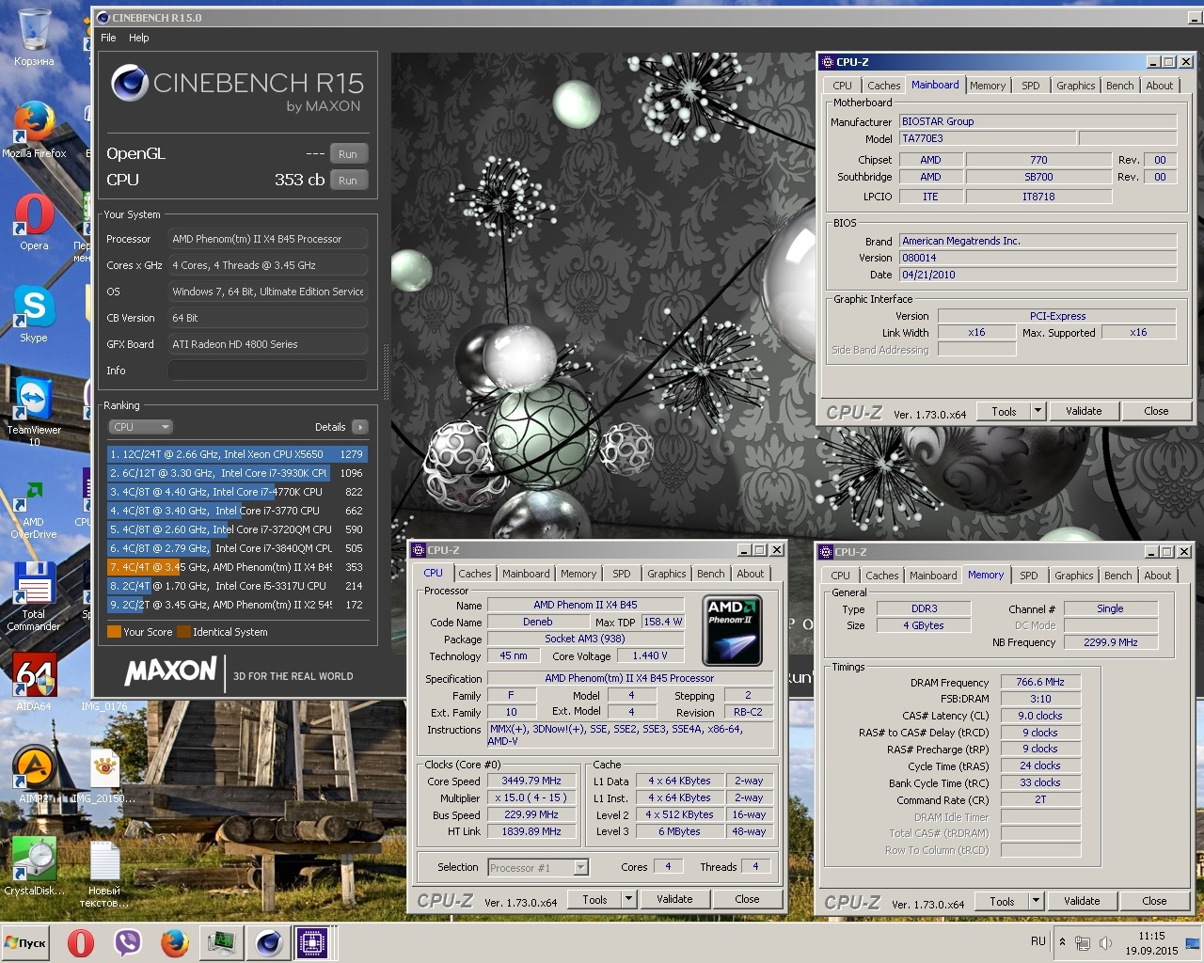Image resolution: width=1204 pixels, height=963 pixels.
Task: Open the Help menu in Cinebench
Action: pyautogui.click(x=139, y=38)
